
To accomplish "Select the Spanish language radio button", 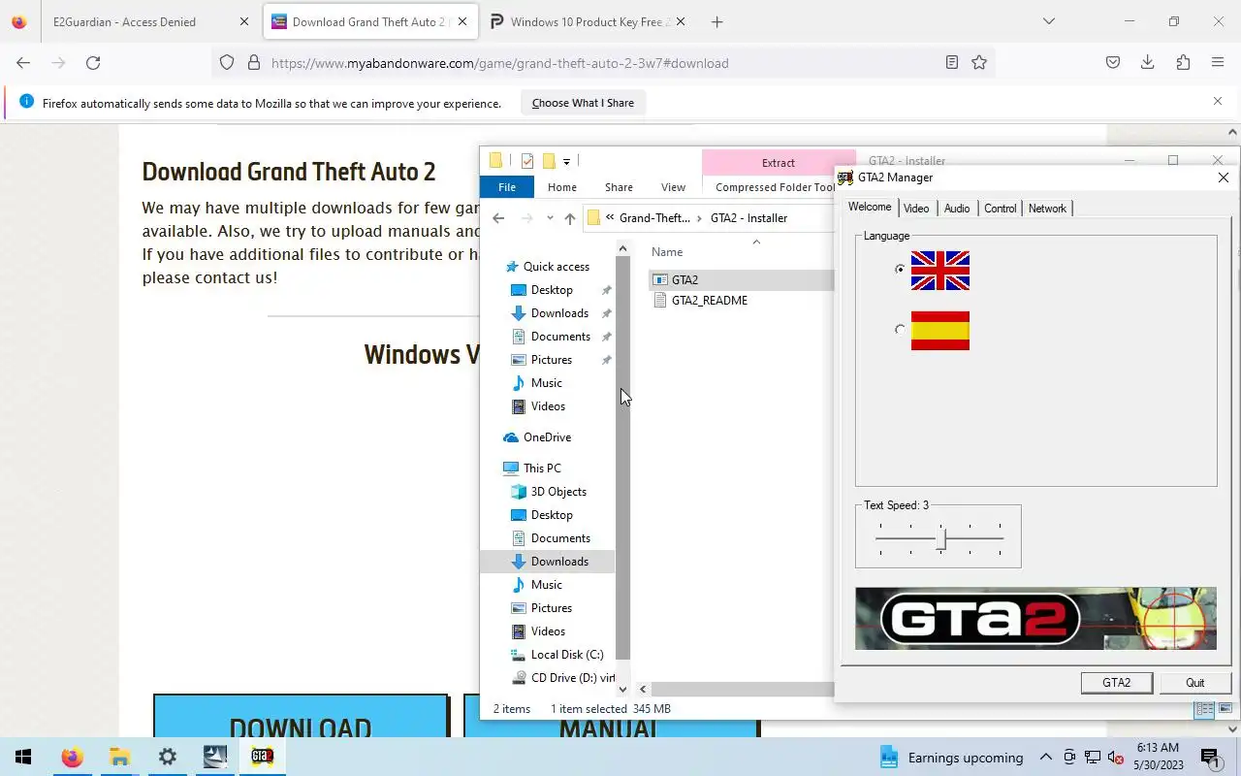I will tap(901, 330).
